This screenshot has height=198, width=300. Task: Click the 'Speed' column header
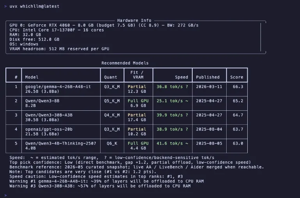(181, 77)
